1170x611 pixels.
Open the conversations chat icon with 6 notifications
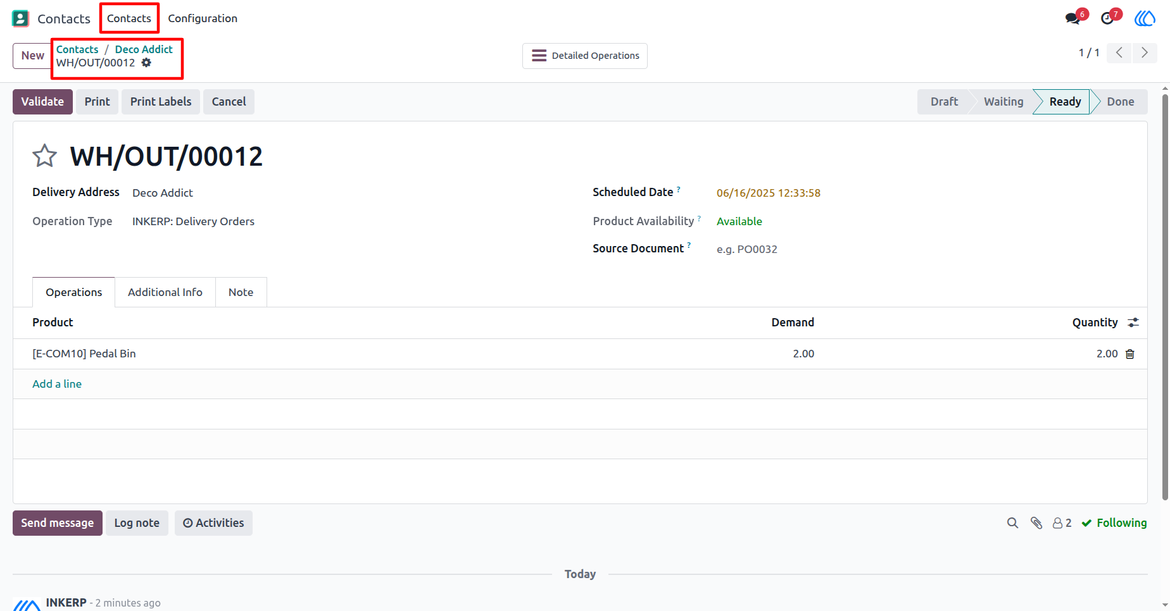point(1073,18)
